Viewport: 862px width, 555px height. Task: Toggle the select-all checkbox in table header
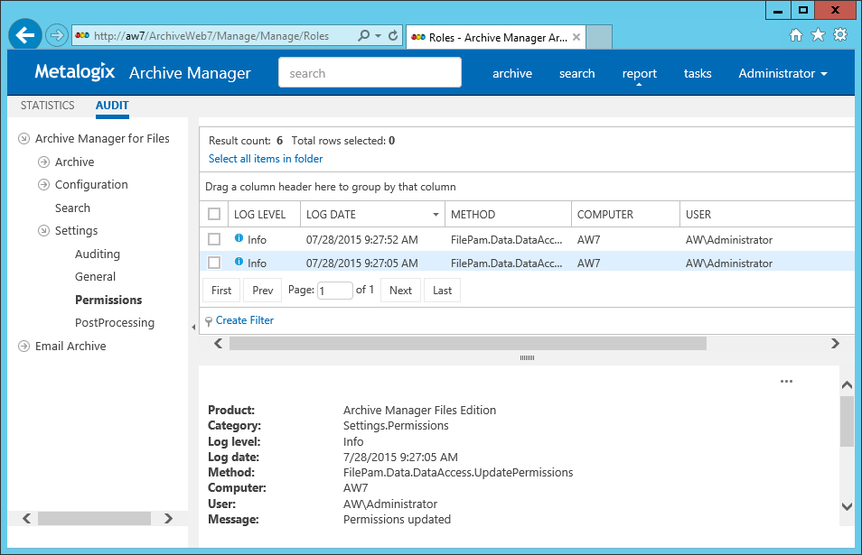(x=214, y=215)
